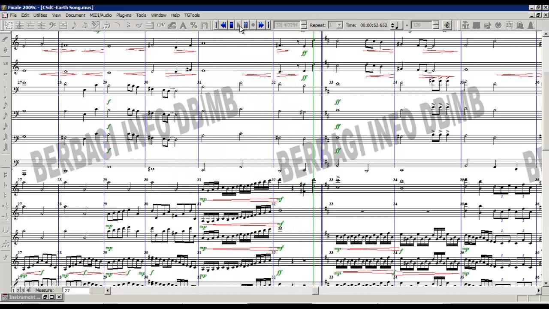Screen dimensions: 549x309
Task: Open the View menu
Action: [56, 15]
